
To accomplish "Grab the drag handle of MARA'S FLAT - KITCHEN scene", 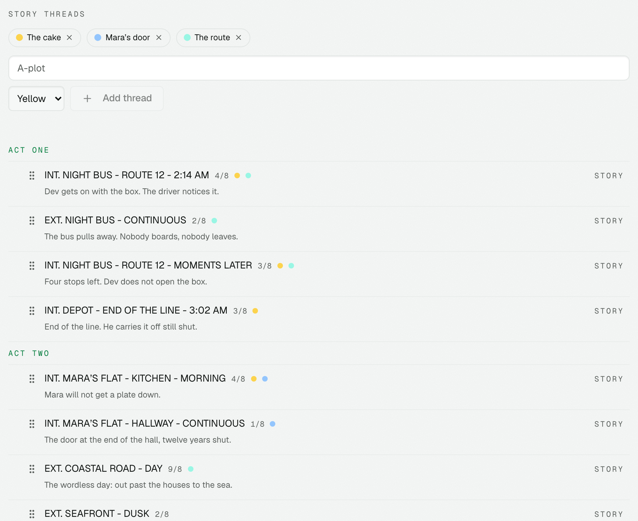I will (32, 379).
